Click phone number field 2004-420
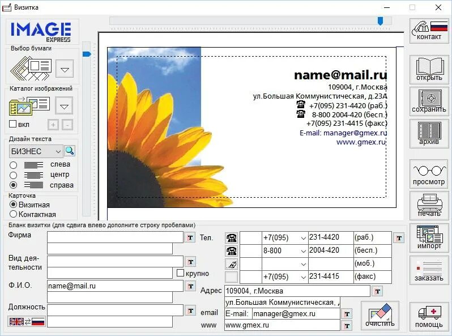Screen dimensions: 452x336 tap(331, 250)
